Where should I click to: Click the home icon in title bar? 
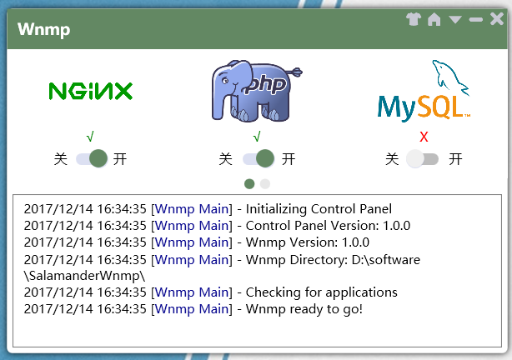point(434,19)
